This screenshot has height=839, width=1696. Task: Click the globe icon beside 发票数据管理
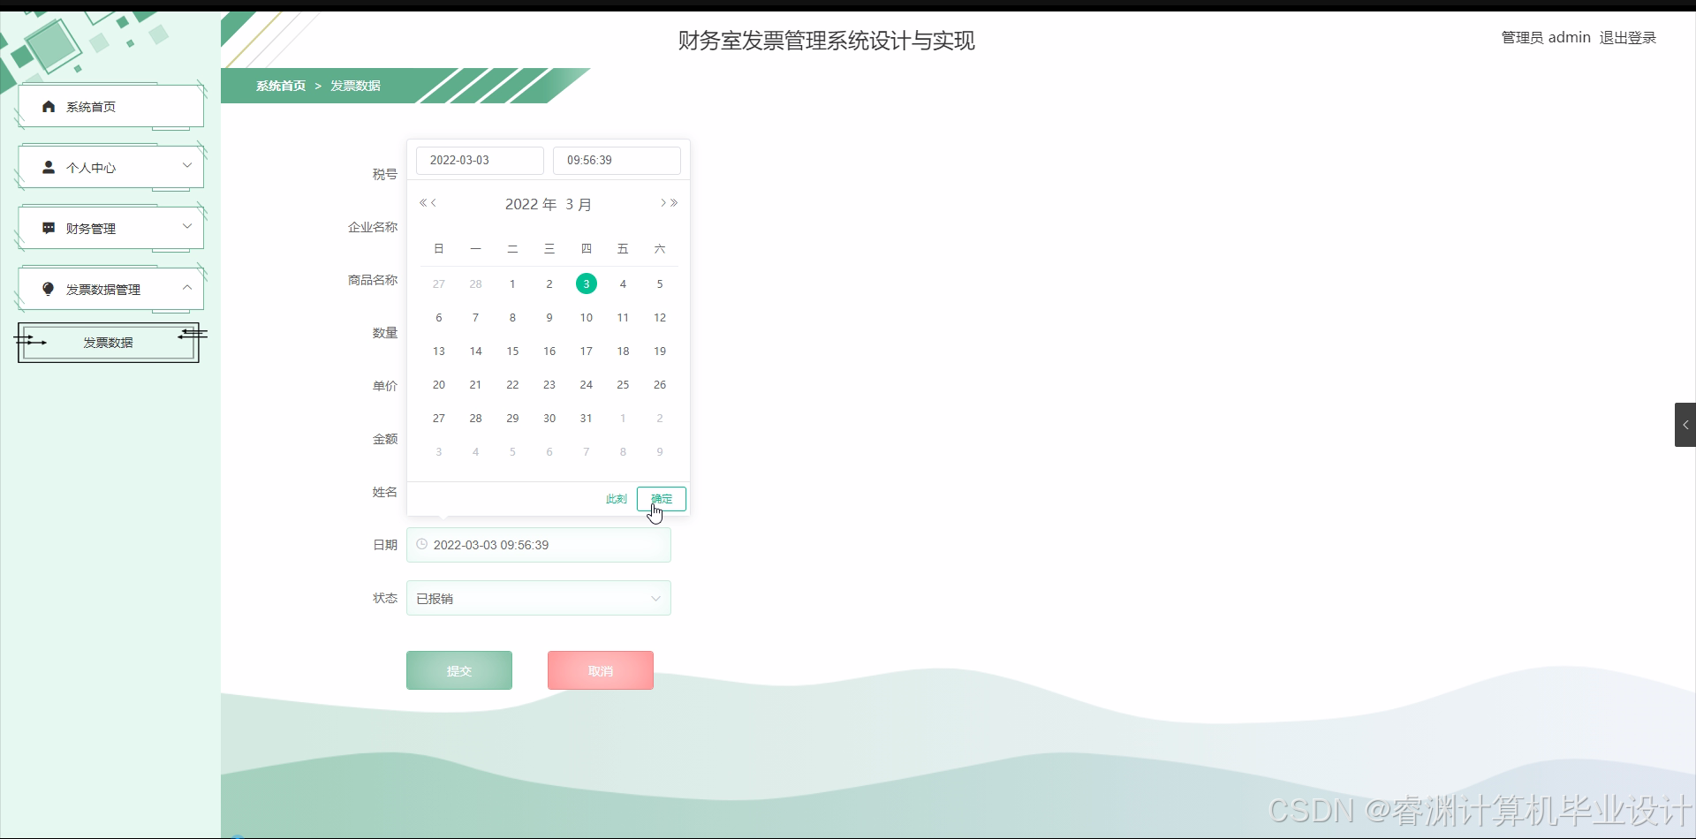click(48, 289)
